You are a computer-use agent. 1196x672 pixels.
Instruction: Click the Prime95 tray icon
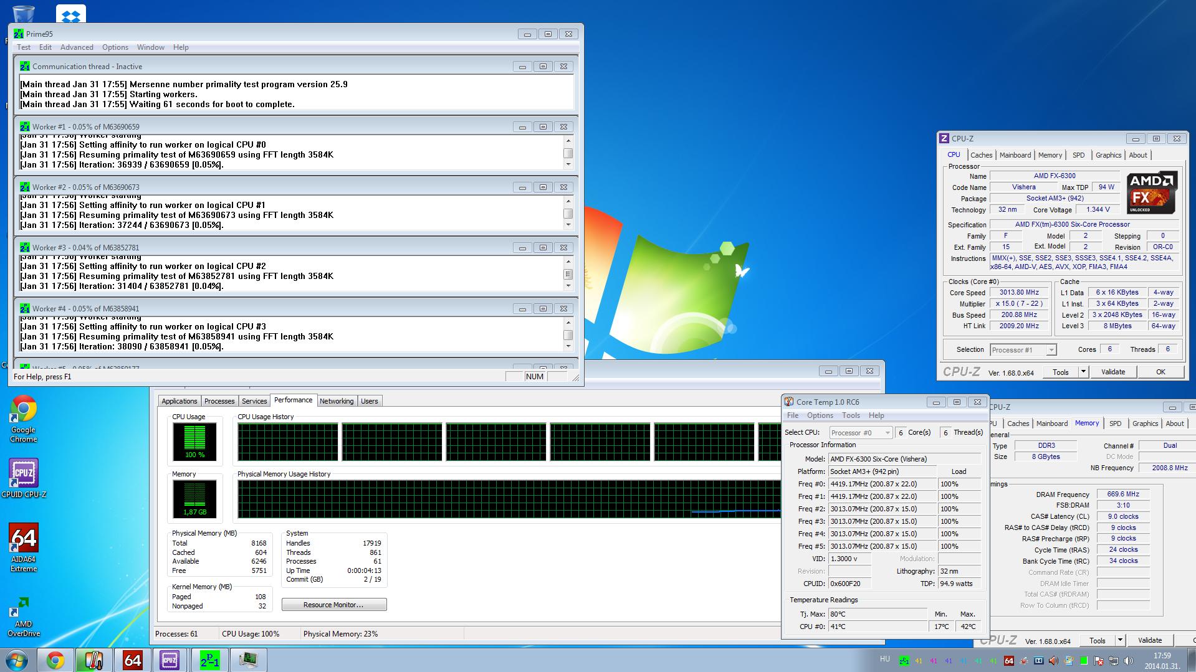(904, 661)
